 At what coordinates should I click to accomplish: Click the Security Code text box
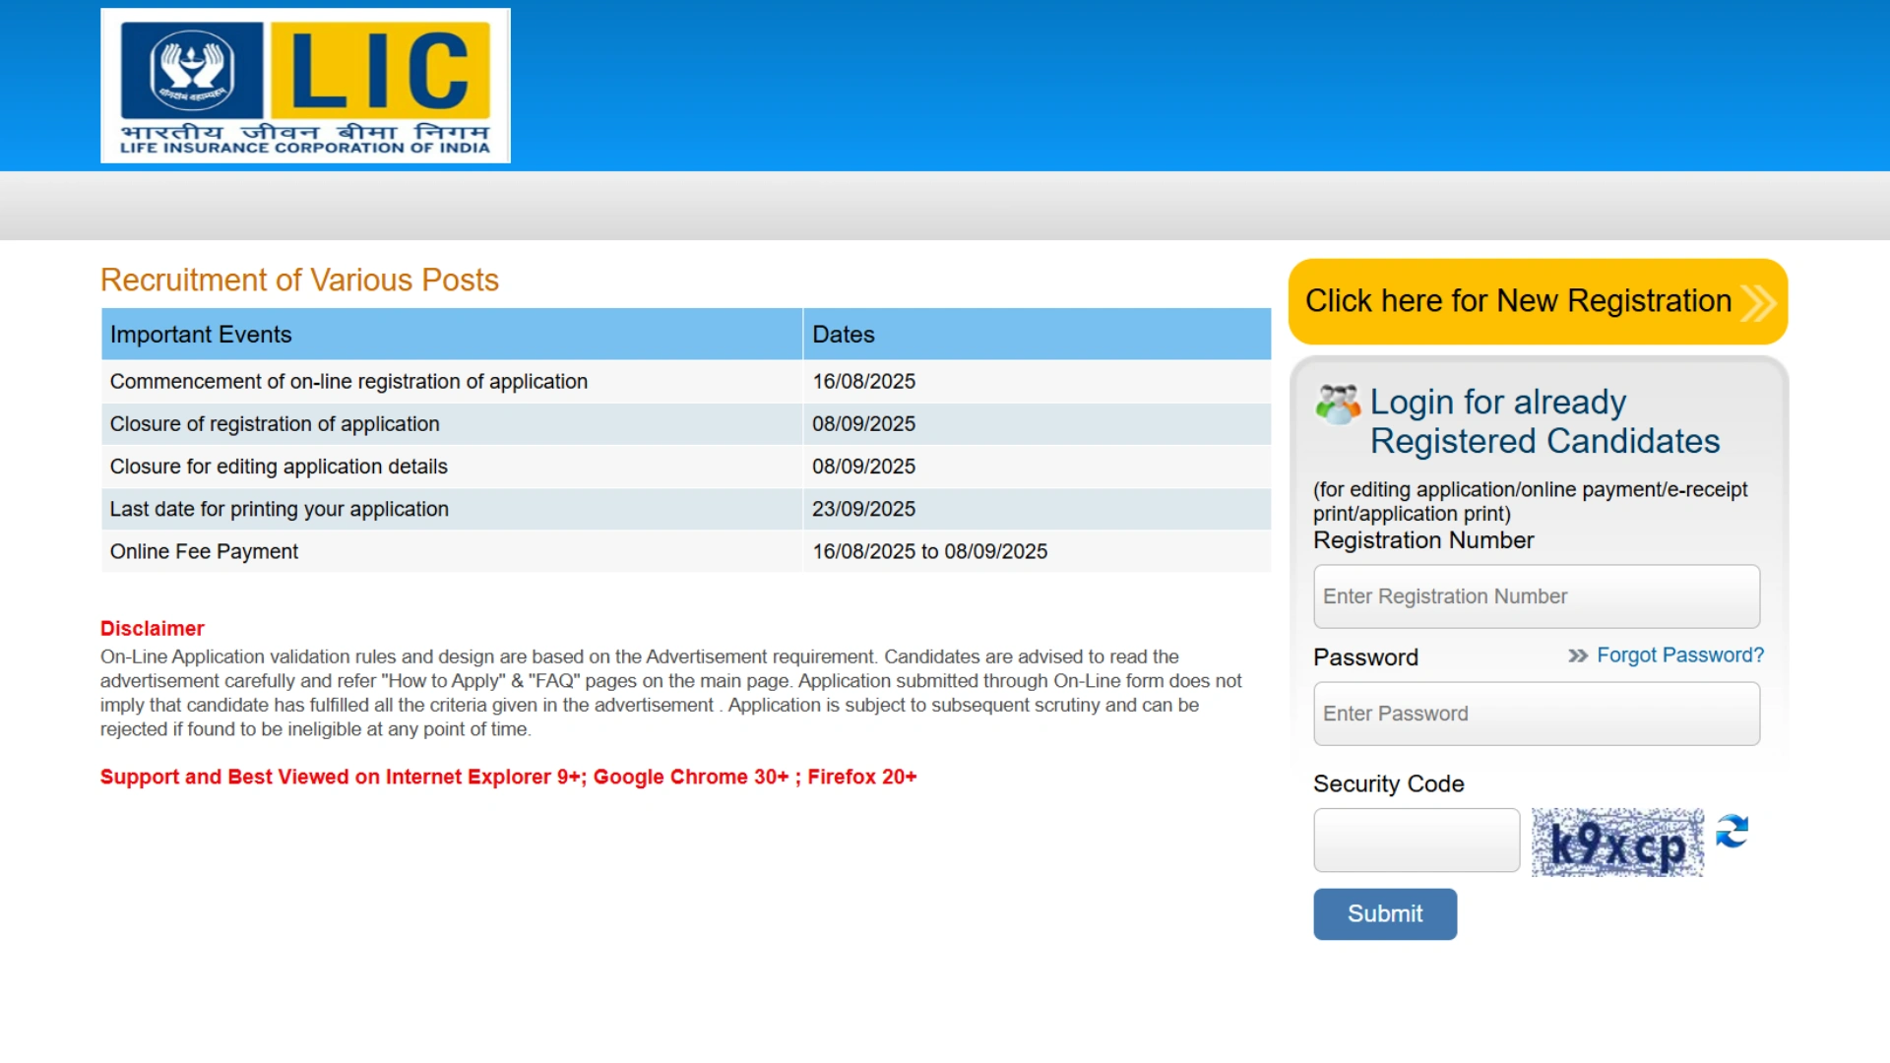(1416, 841)
